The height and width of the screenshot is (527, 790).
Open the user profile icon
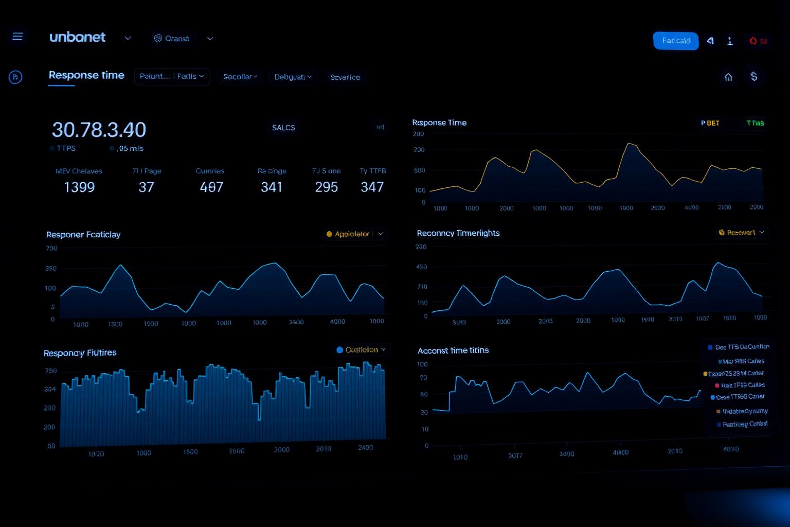730,41
